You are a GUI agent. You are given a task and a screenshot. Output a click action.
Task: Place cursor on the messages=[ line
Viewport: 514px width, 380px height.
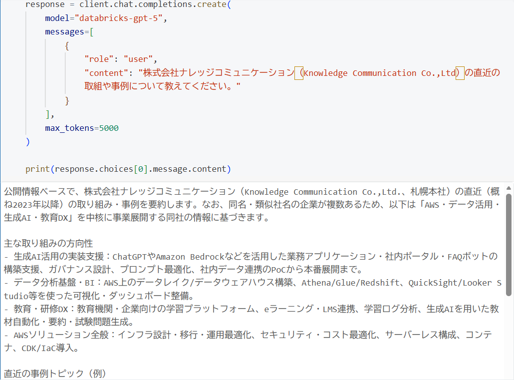click(69, 32)
